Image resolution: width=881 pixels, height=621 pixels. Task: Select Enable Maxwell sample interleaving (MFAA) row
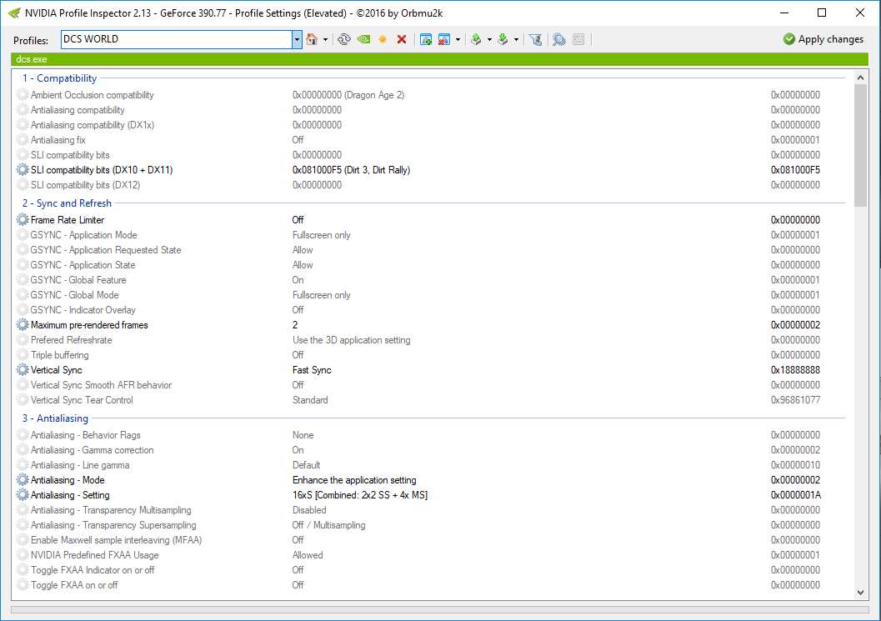430,540
